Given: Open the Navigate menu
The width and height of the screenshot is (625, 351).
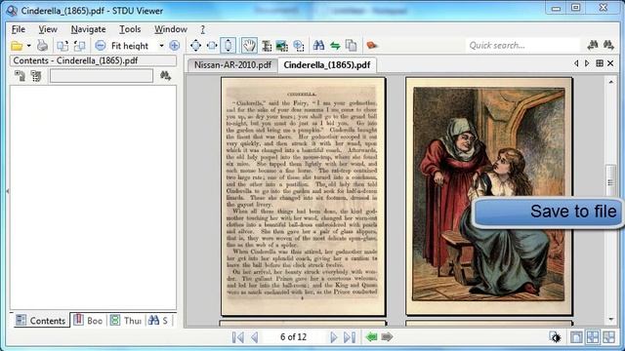Looking at the screenshot, I should [x=88, y=29].
